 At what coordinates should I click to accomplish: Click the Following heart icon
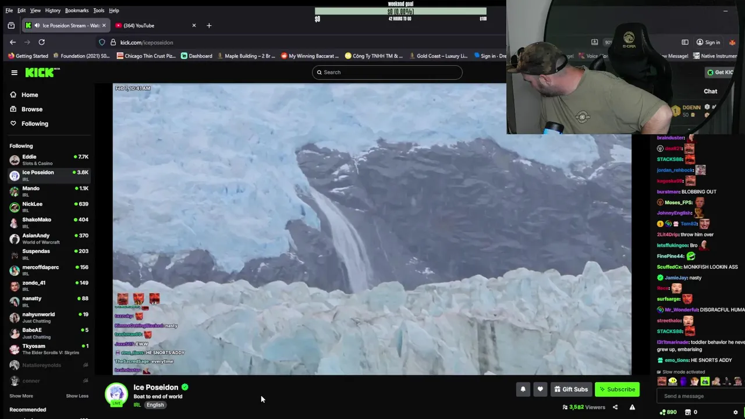(x=13, y=123)
